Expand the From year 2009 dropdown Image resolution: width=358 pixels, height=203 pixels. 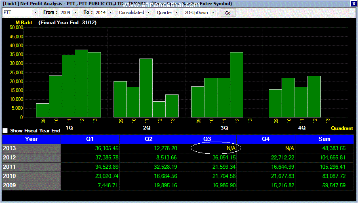point(75,13)
